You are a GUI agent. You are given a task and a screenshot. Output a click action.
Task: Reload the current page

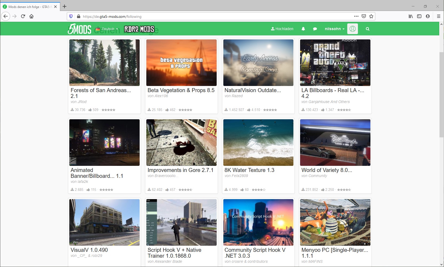click(x=23, y=16)
